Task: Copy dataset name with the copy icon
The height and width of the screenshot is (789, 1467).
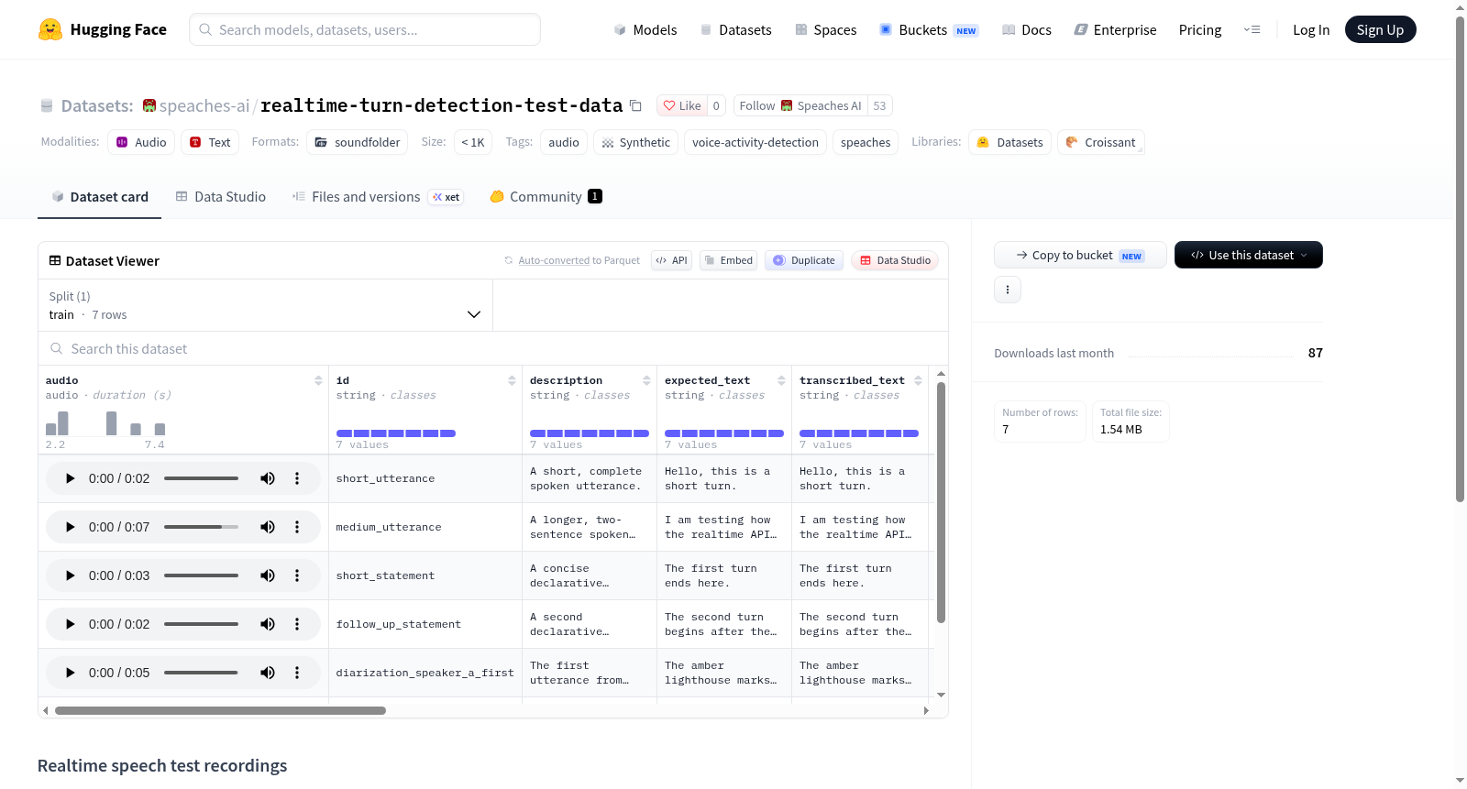Action: click(635, 105)
